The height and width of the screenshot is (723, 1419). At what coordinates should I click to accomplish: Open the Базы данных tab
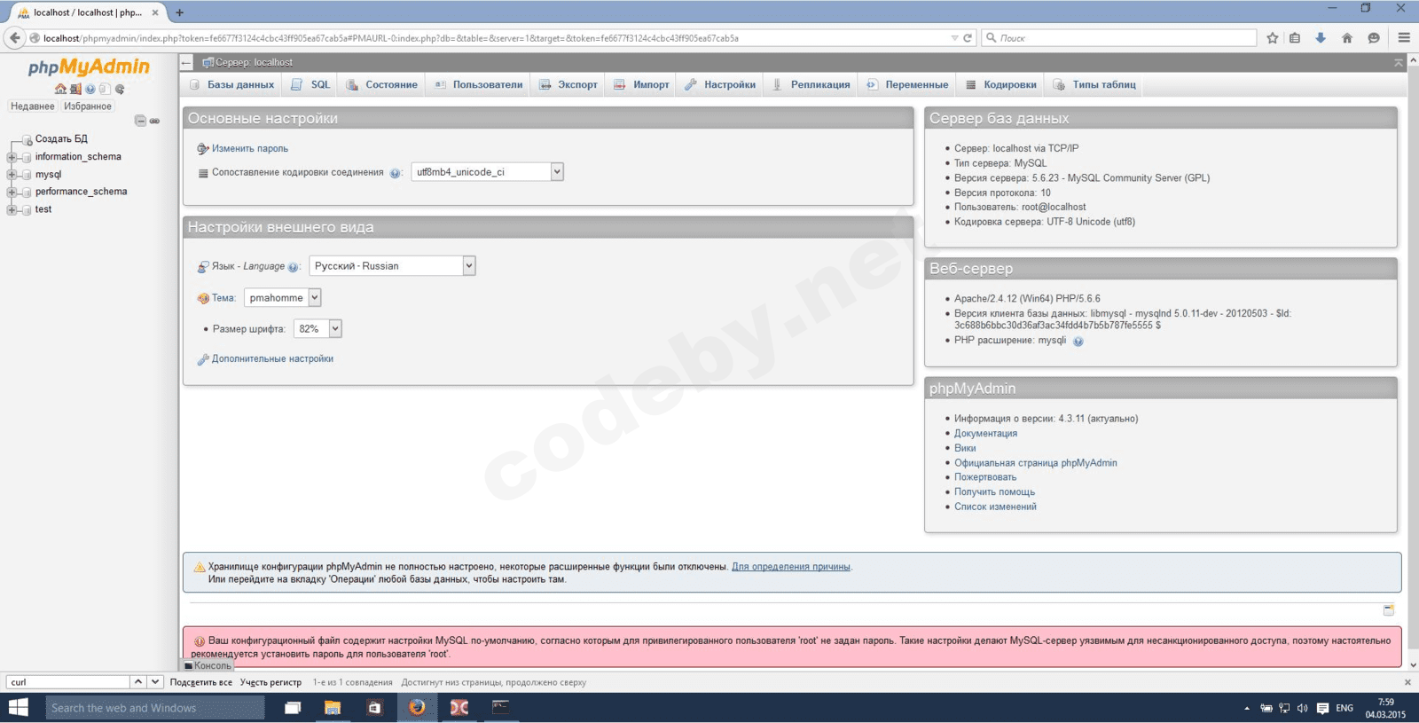coord(231,85)
